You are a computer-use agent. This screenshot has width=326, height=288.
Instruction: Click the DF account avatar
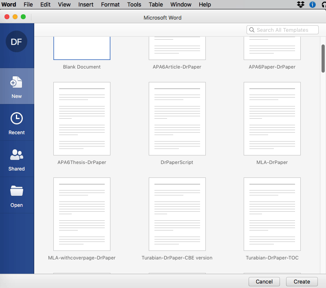(x=17, y=41)
